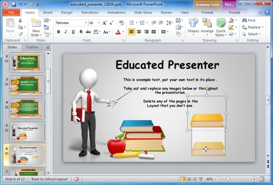Image resolution: width=273 pixels, height=185 pixels.
Task: Click the Reset slide icon
Action: point(46,27)
